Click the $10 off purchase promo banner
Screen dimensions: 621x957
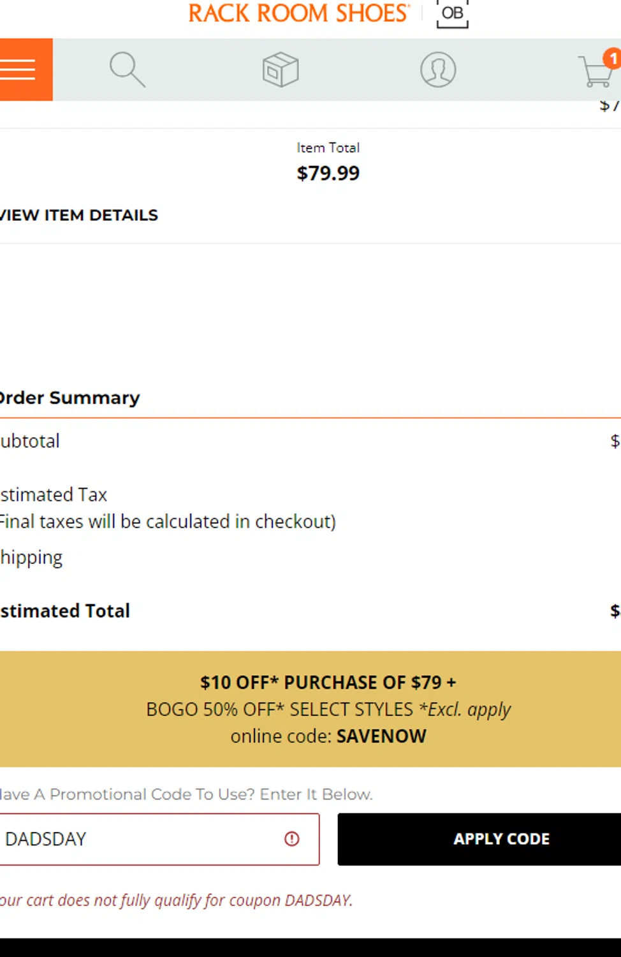tap(310, 709)
